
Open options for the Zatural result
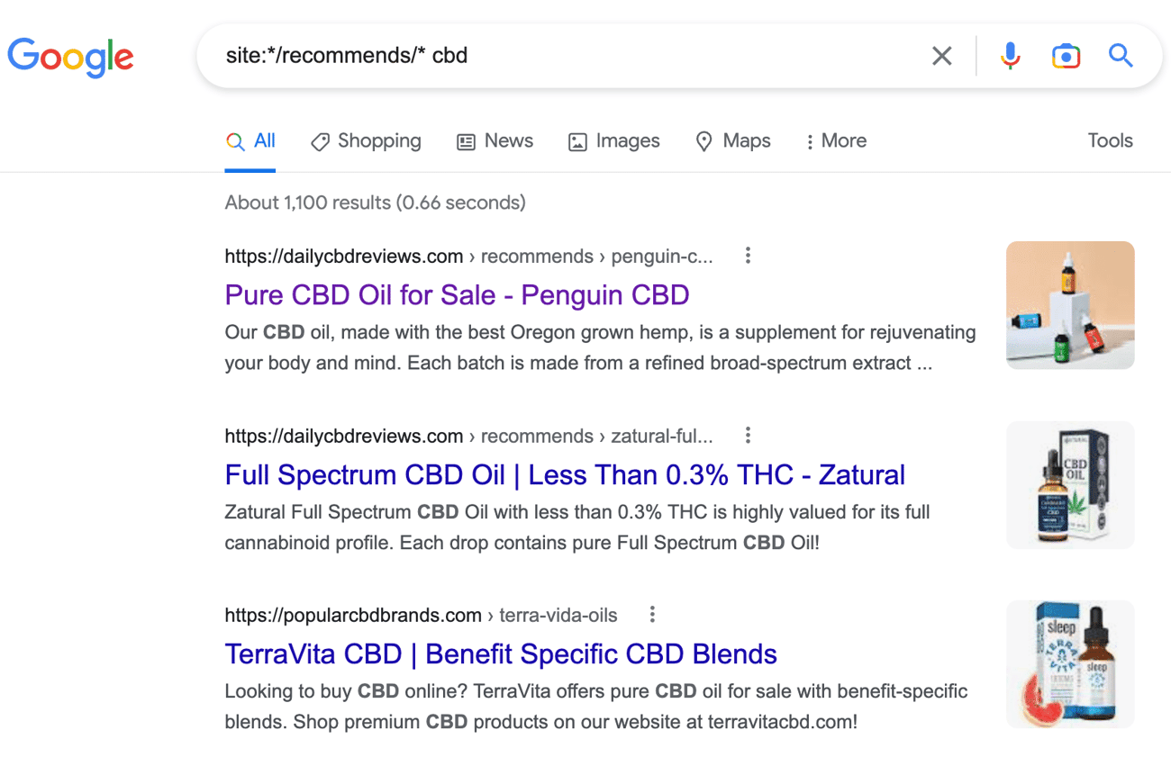pos(748,436)
